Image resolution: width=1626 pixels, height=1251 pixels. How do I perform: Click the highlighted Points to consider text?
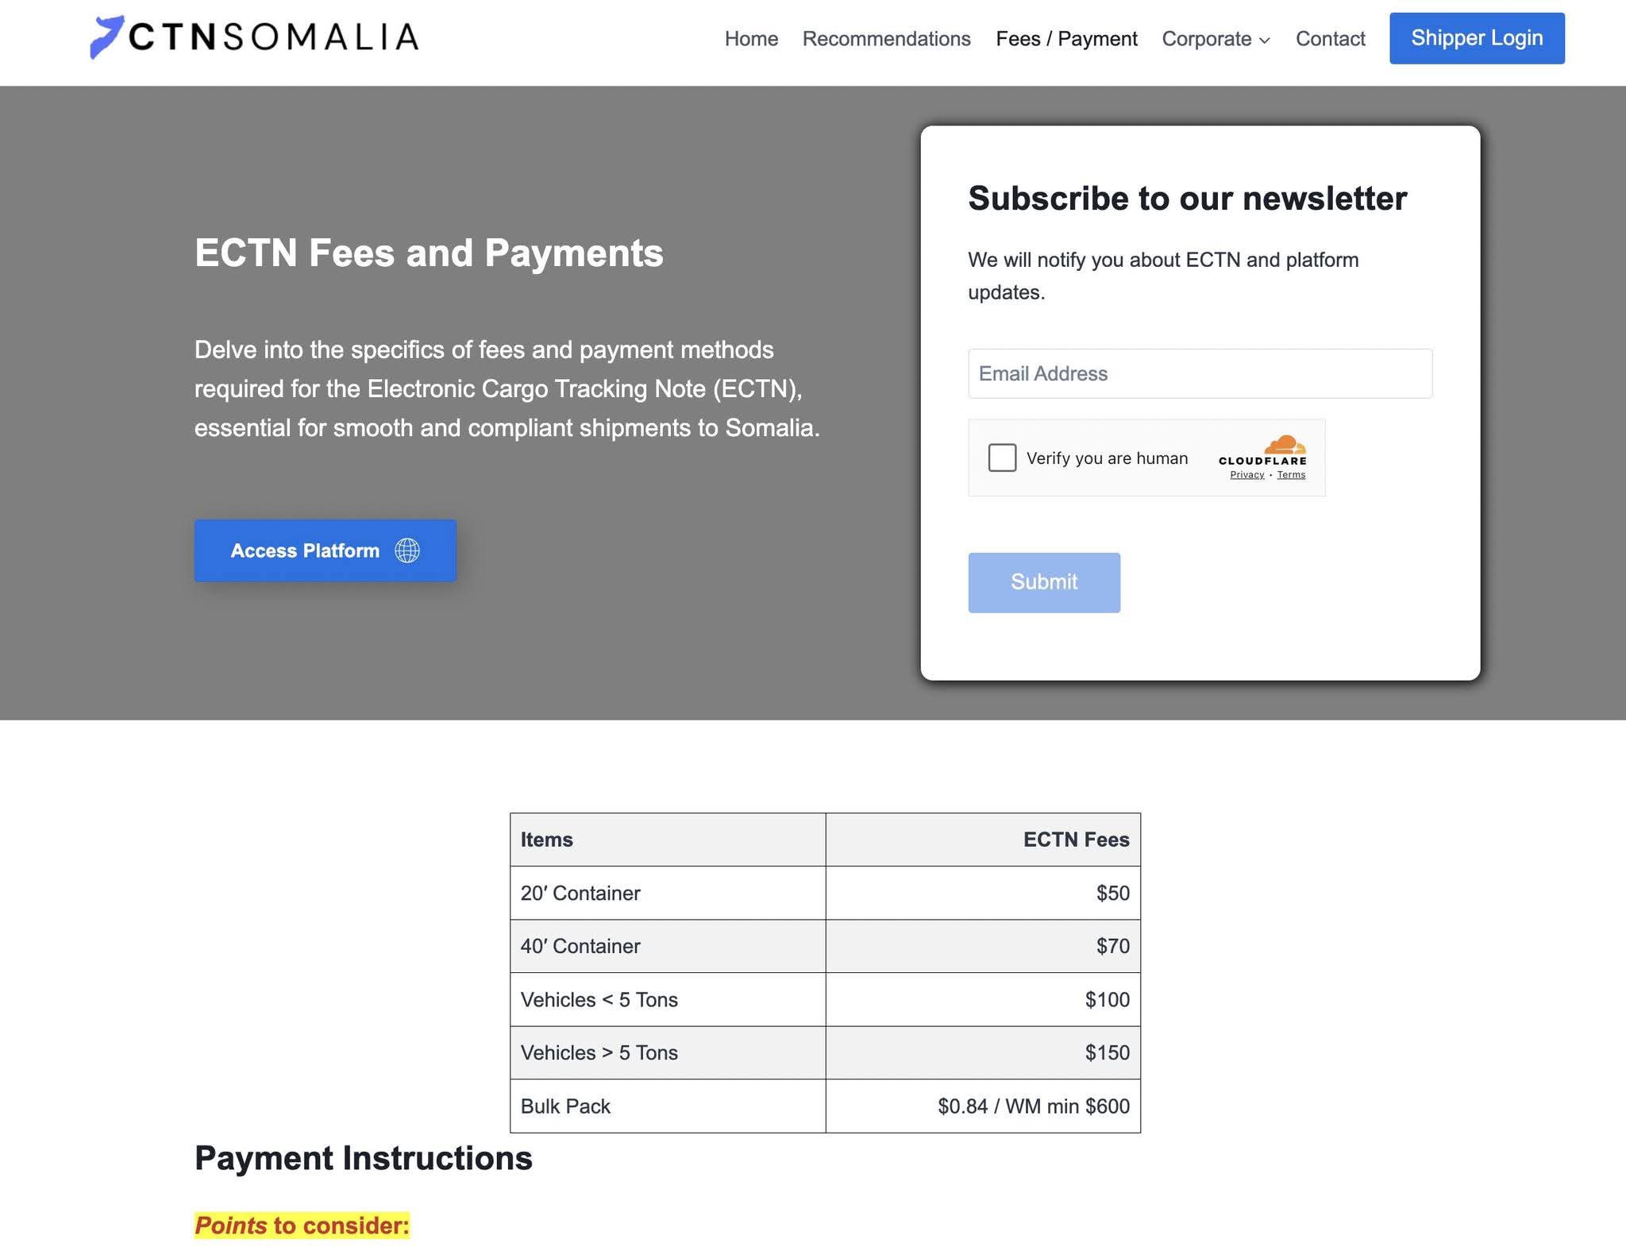(302, 1226)
